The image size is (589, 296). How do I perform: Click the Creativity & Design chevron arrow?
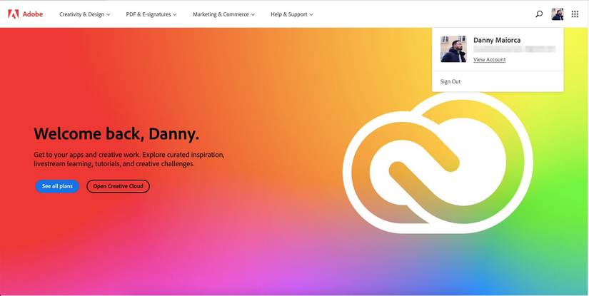click(109, 15)
